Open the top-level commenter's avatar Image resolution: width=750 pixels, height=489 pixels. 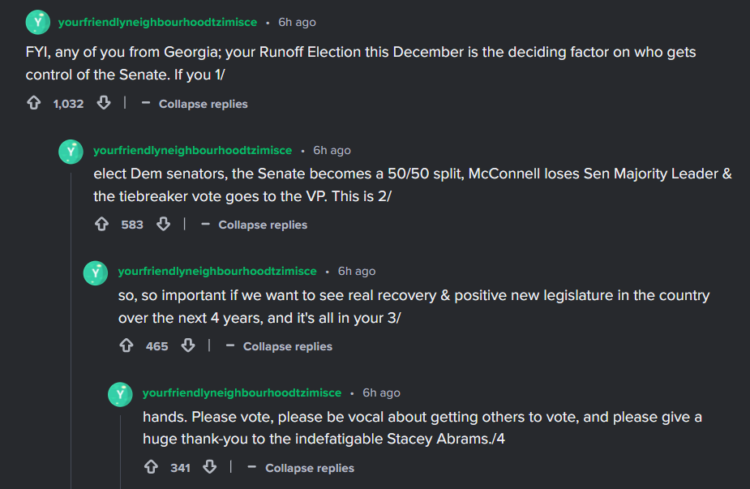point(38,22)
